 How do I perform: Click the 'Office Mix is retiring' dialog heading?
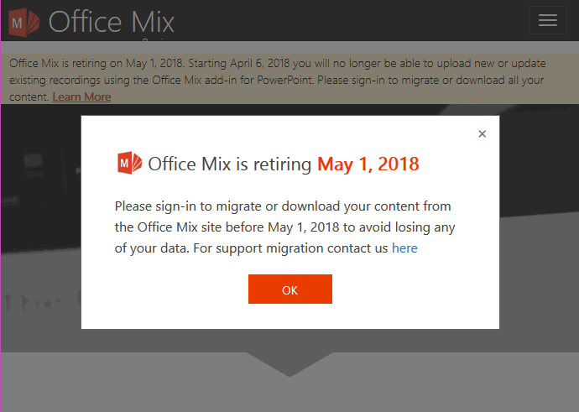click(230, 164)
